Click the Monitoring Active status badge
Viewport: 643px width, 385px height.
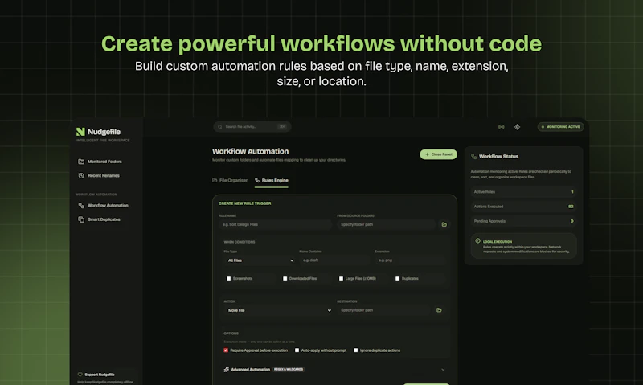pos(560,127)
